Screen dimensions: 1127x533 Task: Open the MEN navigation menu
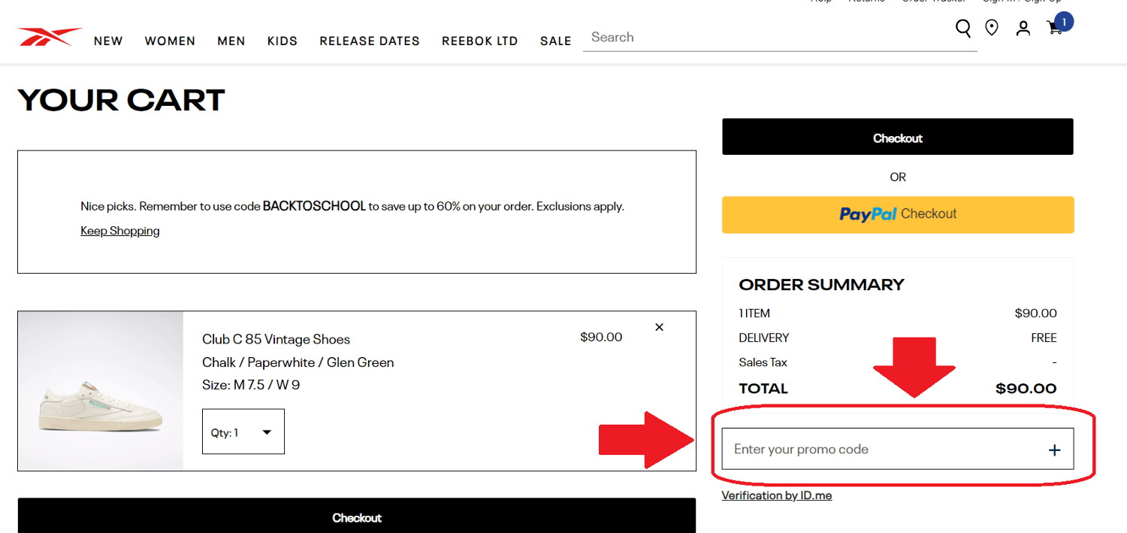point(231,41)
